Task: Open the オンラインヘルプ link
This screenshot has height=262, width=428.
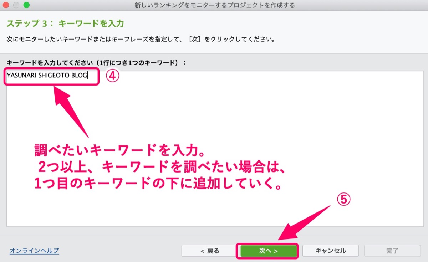Action: [34, 251]
